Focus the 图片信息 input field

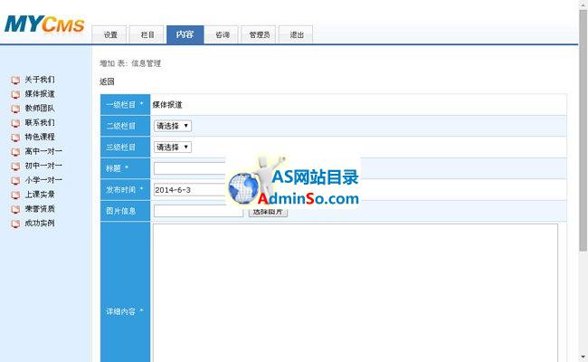pyautogui.click(x=198, y=211)
